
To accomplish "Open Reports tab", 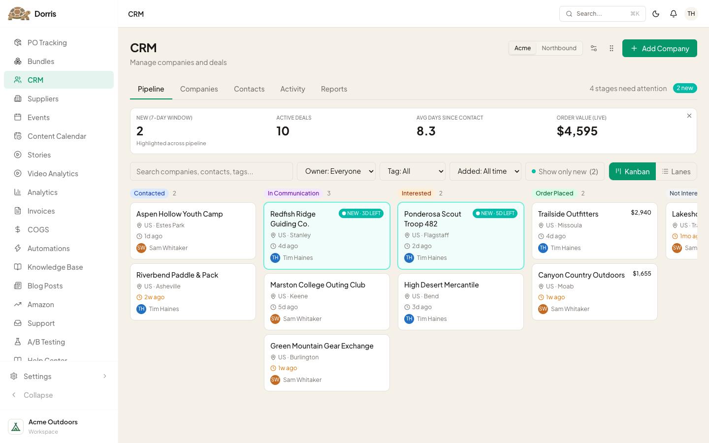I will pos(334,89).
